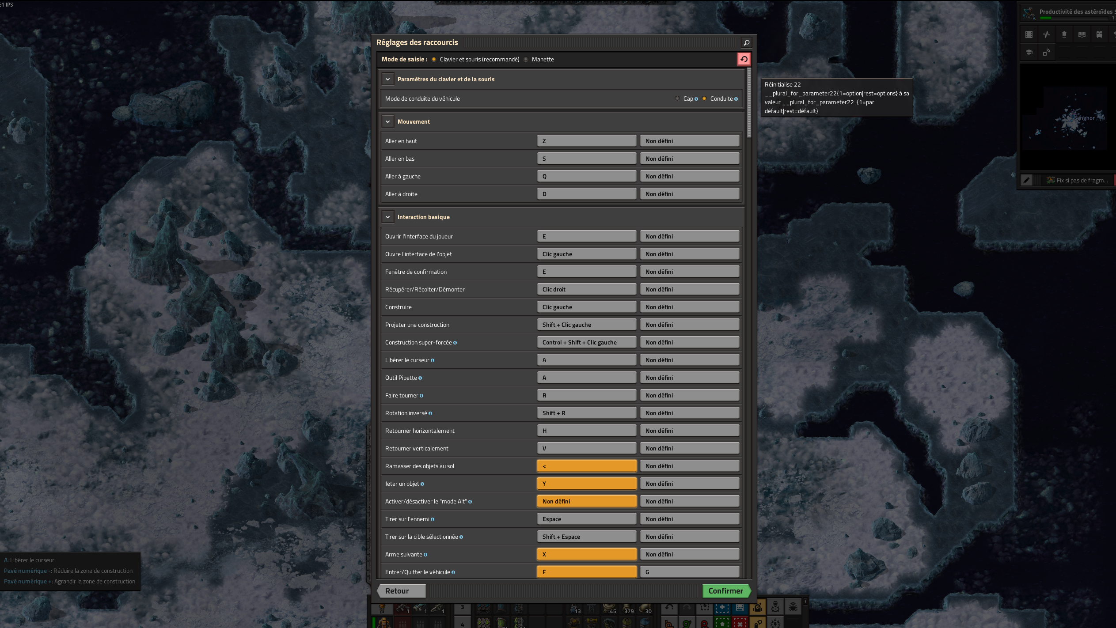Toggle the yellow personal robots shortcut
The image size is (1116, 628).
tap(758, 608)
